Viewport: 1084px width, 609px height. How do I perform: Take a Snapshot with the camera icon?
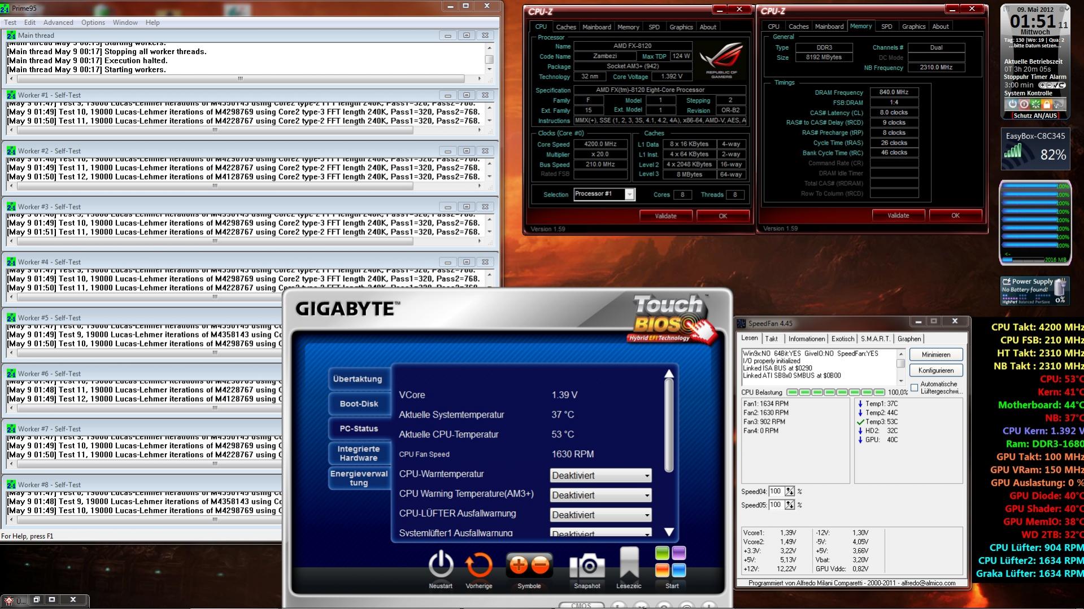587,566
